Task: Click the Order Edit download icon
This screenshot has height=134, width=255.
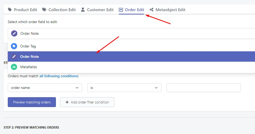Action: [121, 10]
